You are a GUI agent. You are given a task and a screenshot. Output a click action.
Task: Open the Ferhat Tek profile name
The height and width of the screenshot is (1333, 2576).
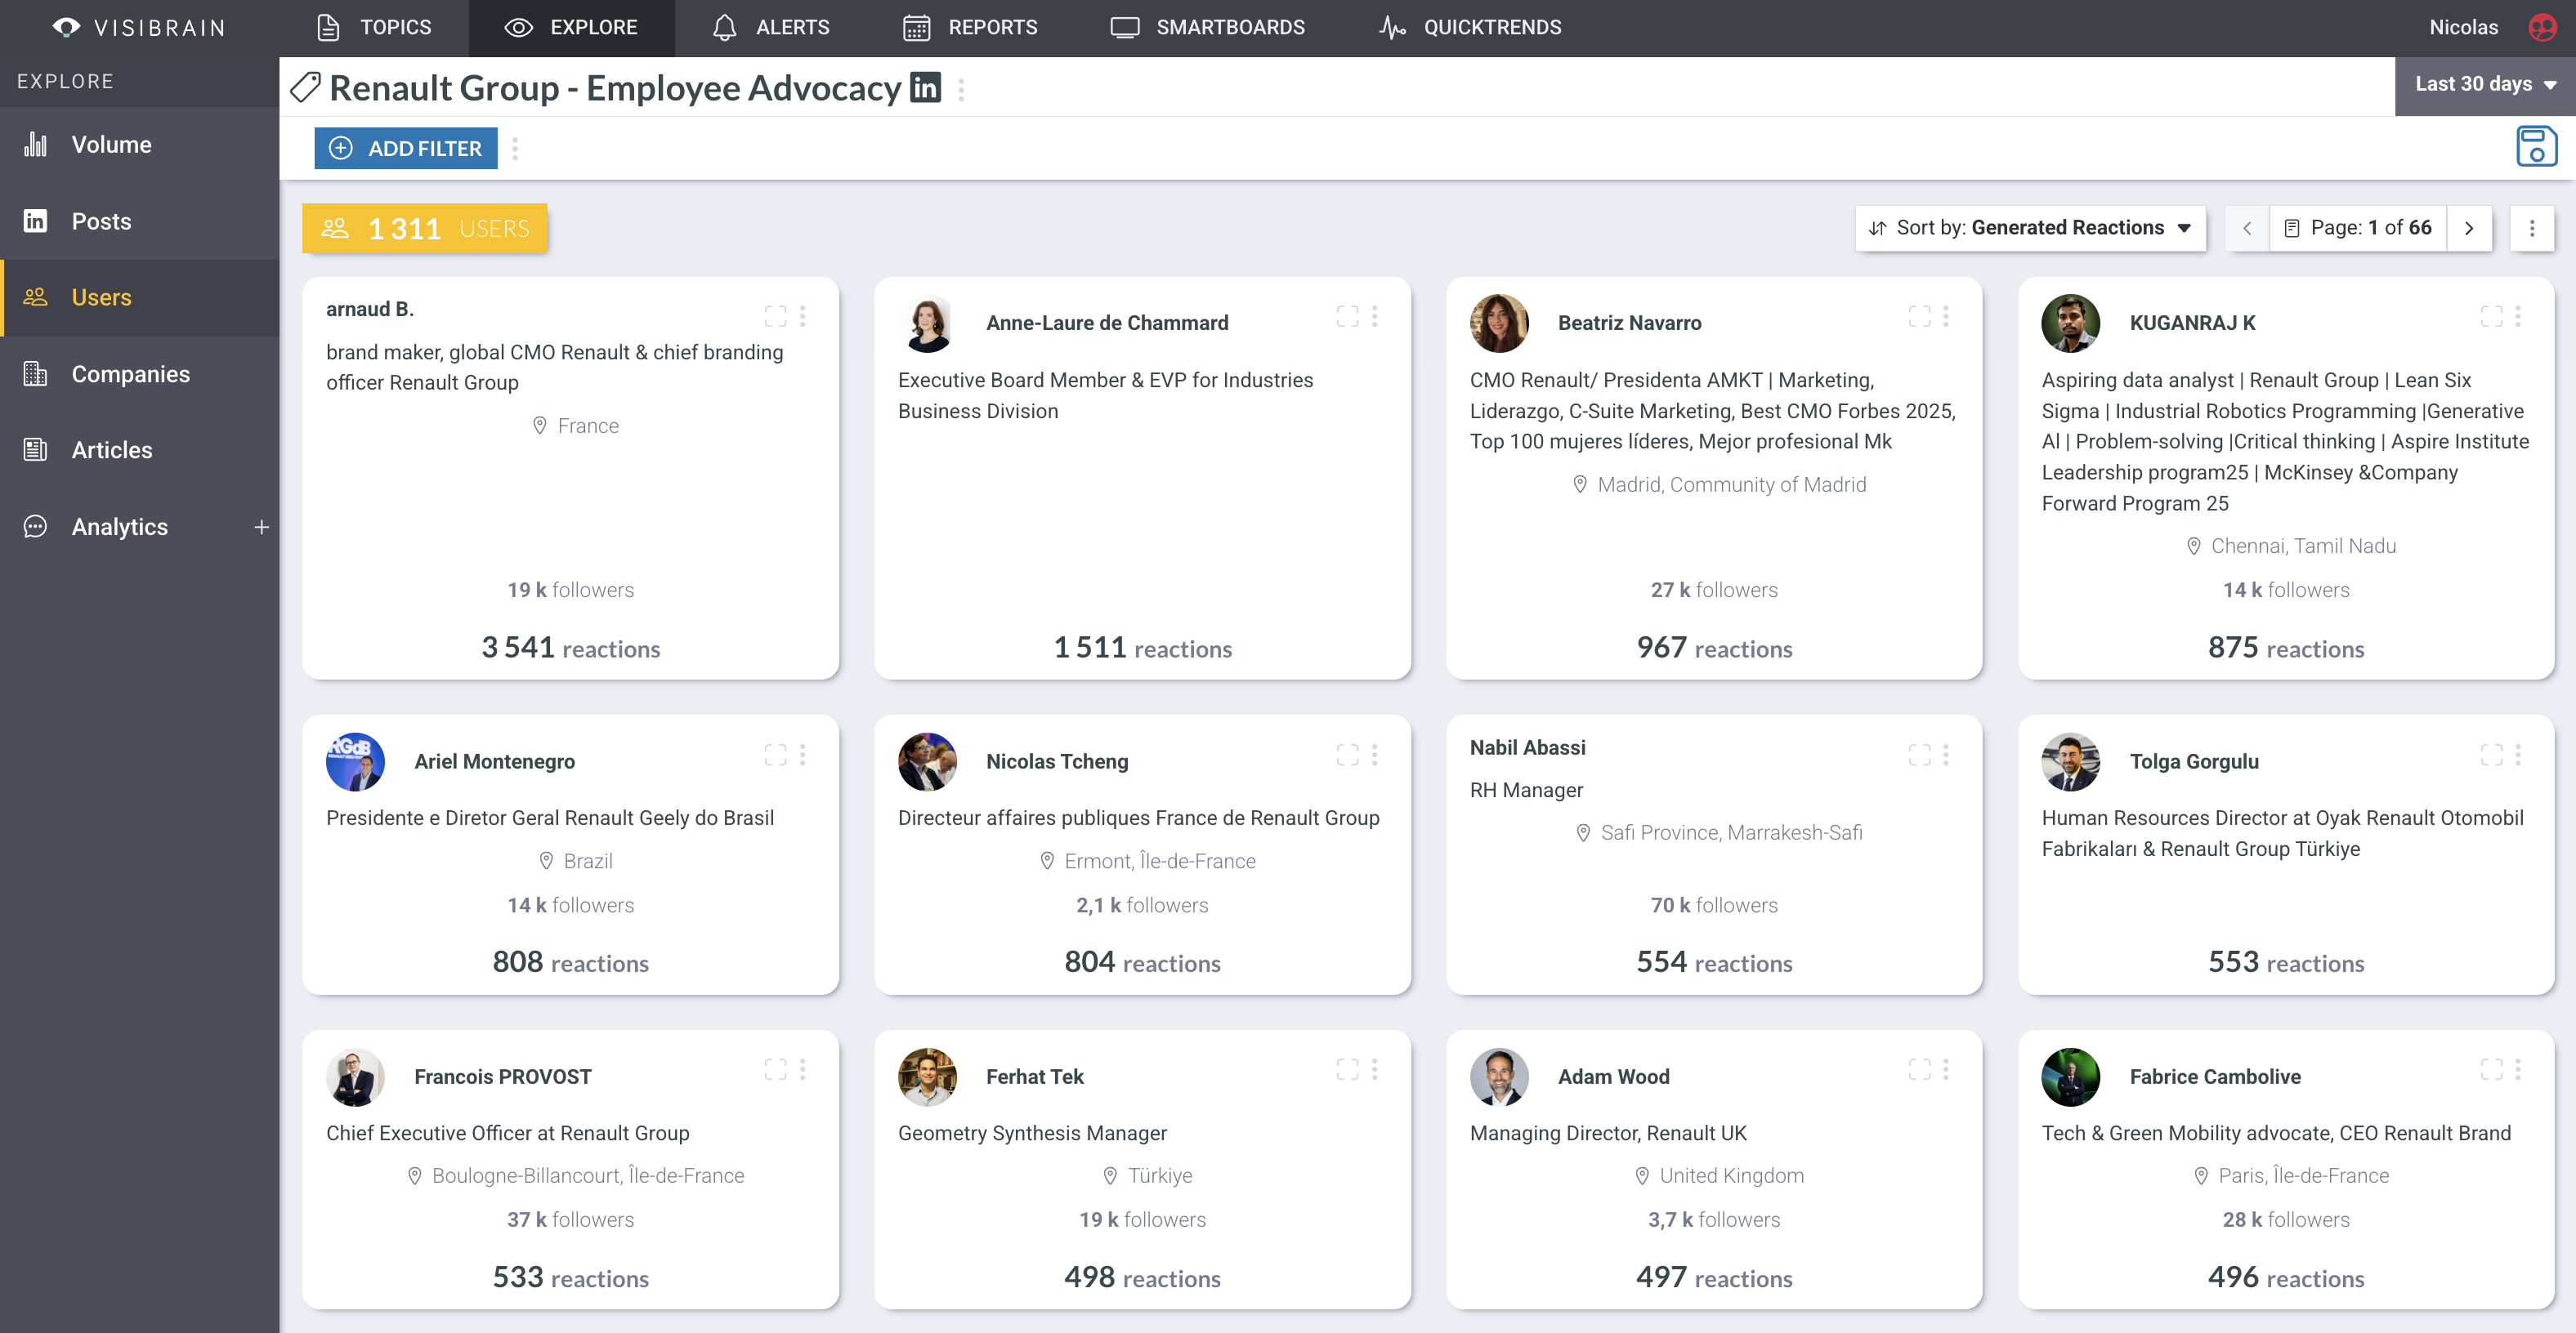[x=1035, y=1077]
